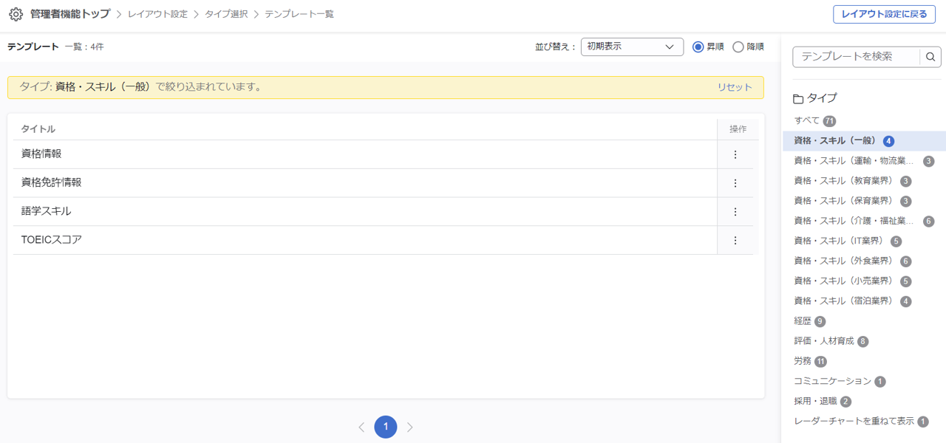Open the three-dot menu for 語学スキル
This screenshot has width=946, height=443.
coord(735,212)
